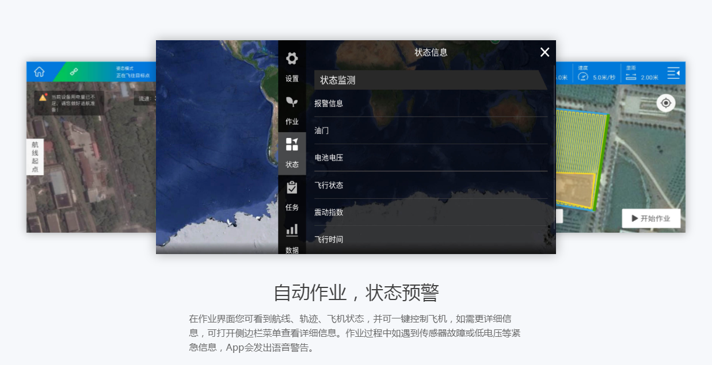Open the 数据 bar chart icon
712x365 pixels.
pyautogui.click(x=292, y=230)
